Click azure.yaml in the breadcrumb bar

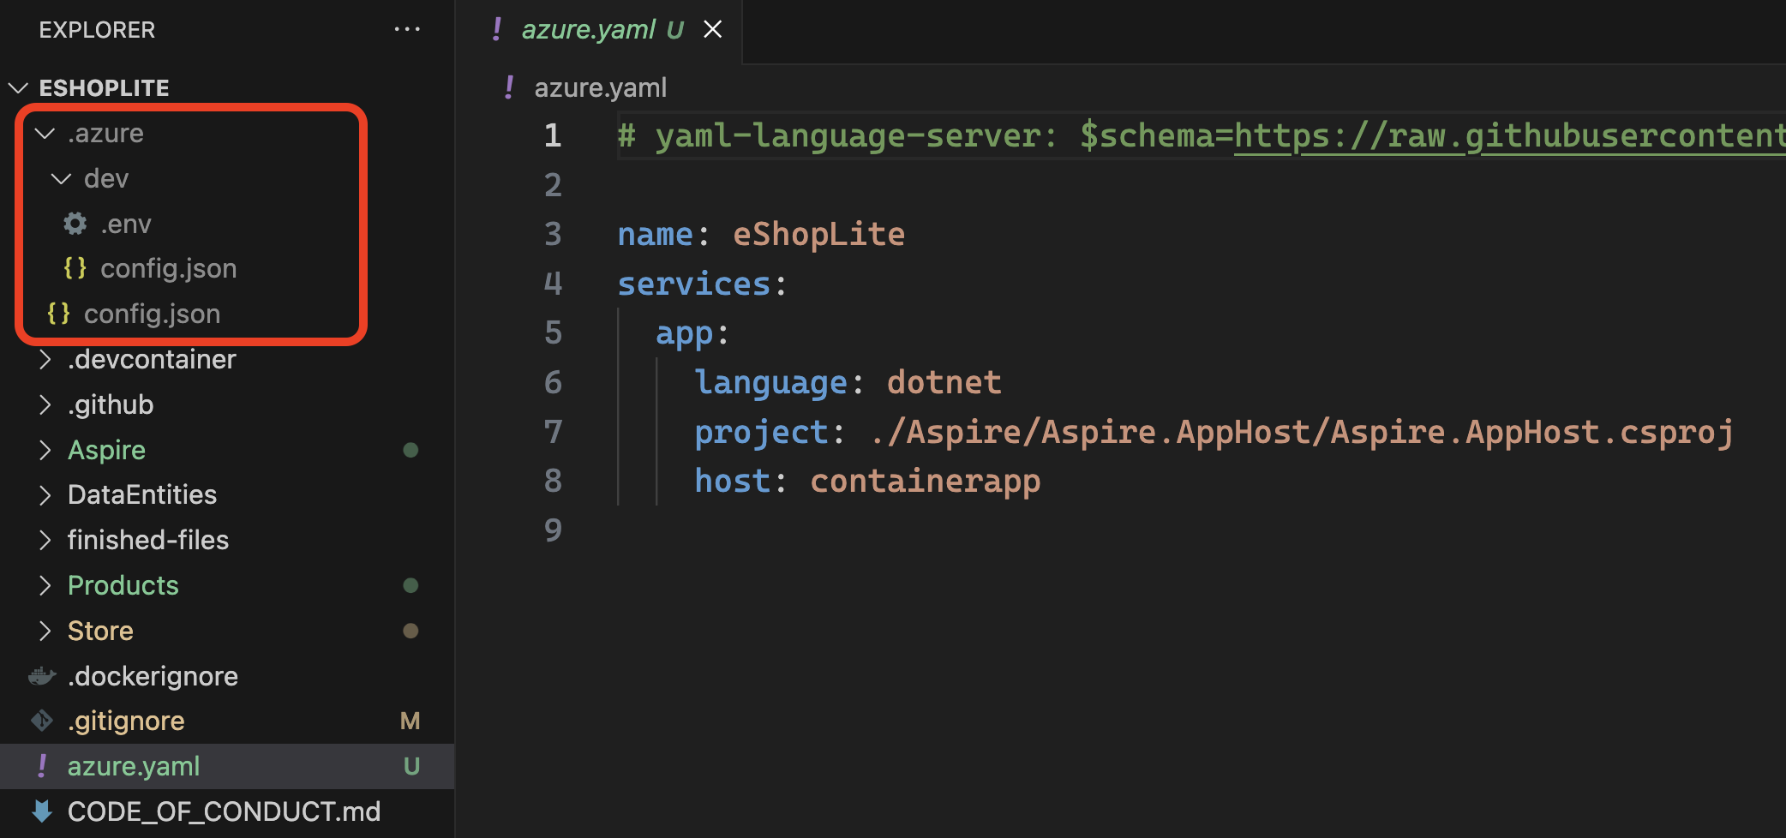point(600,87)
